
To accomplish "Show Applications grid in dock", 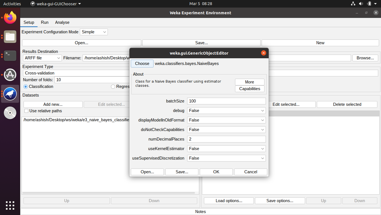I will [10, 205].
